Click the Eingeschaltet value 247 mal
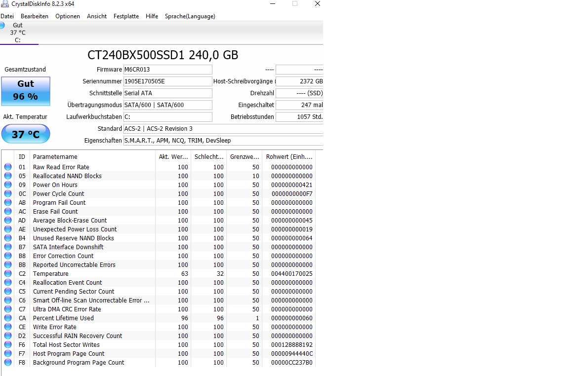 299,105
